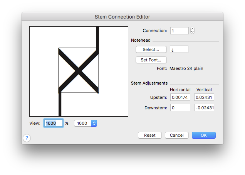Click the Upstem Horizontal value field

coord(180,97)
